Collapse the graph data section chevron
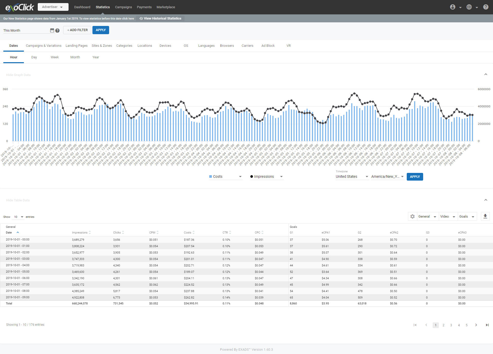The height and width of the screenshot is (354, 493). [x=486, y=74]
